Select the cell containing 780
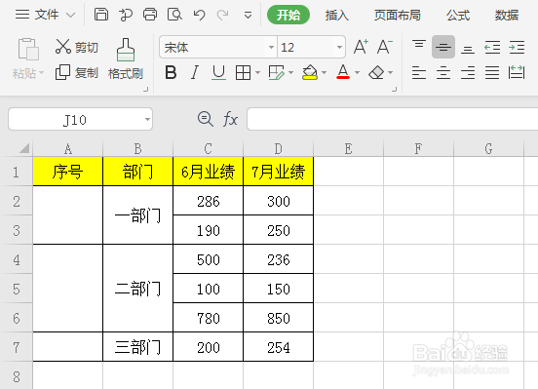 (208, 318)
